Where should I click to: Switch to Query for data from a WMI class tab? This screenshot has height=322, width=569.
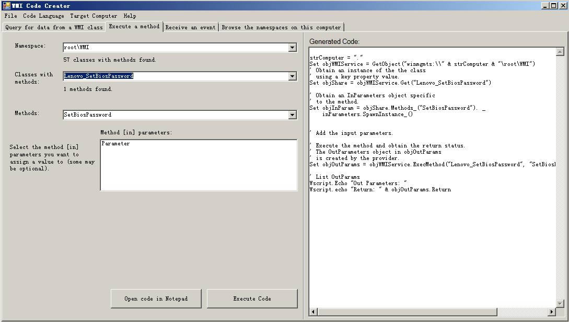click(x=54, y=27)
